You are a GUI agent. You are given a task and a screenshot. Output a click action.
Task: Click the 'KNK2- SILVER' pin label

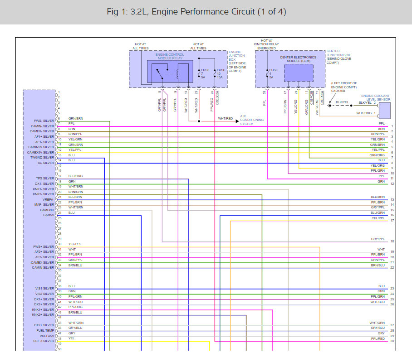(x=44, y=194)
